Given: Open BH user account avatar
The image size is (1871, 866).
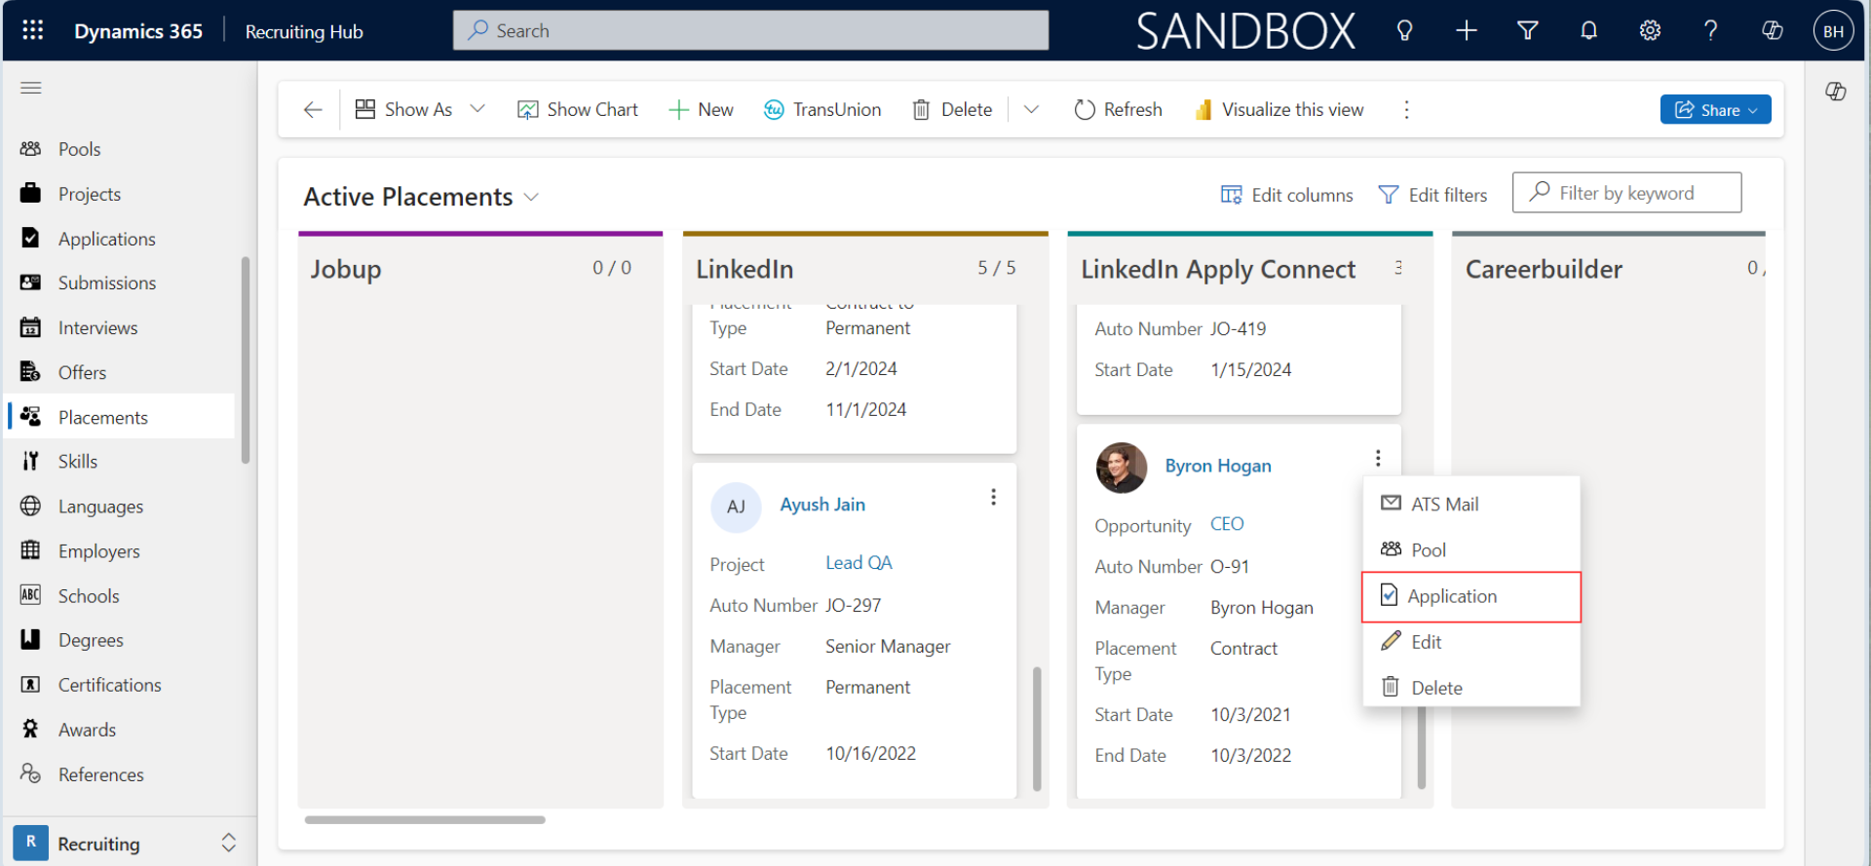Looking at the screenshot, I should point(1833,31).
